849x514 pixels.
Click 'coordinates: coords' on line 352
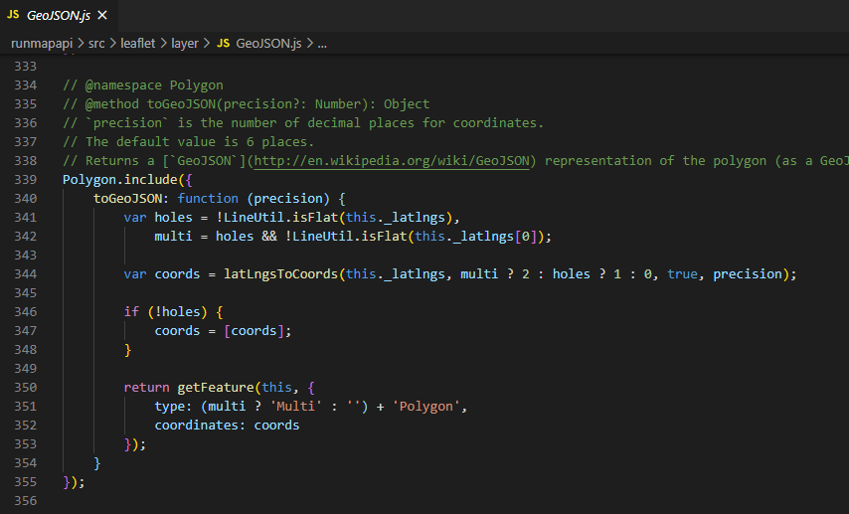coord(227,426)
